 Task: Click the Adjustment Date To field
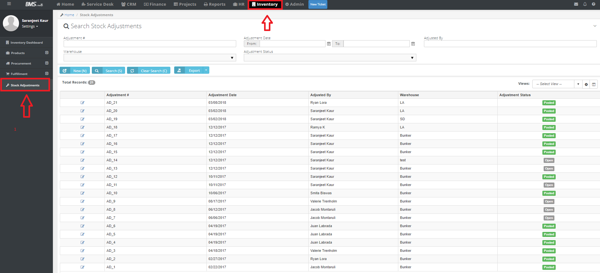click(376, 44)
